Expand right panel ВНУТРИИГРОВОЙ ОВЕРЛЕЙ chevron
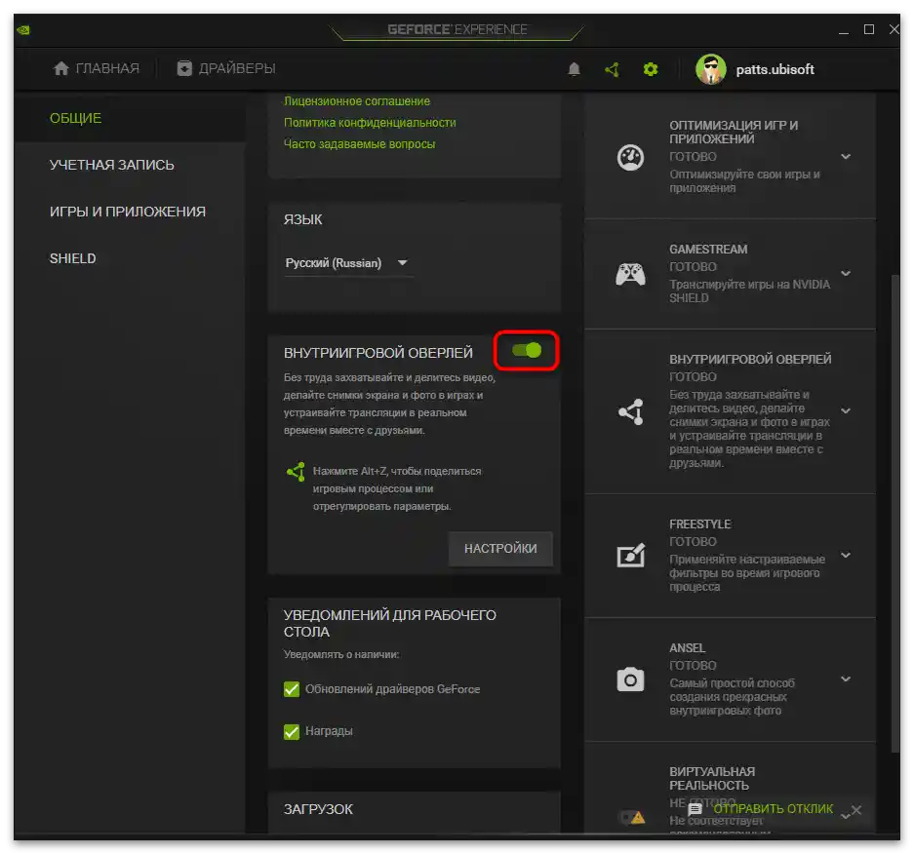 [x=846, y=411]
